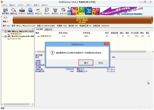Click the partition table horizontal scrollbar thumb
Screen dimensions: 154x110
92,52
